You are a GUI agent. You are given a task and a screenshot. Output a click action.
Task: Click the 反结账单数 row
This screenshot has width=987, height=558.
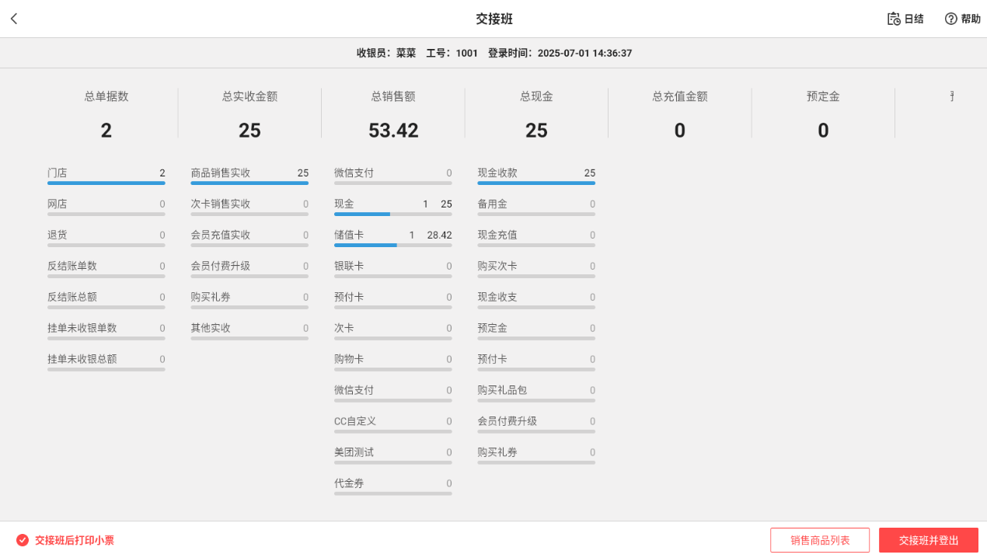(106, 268)
